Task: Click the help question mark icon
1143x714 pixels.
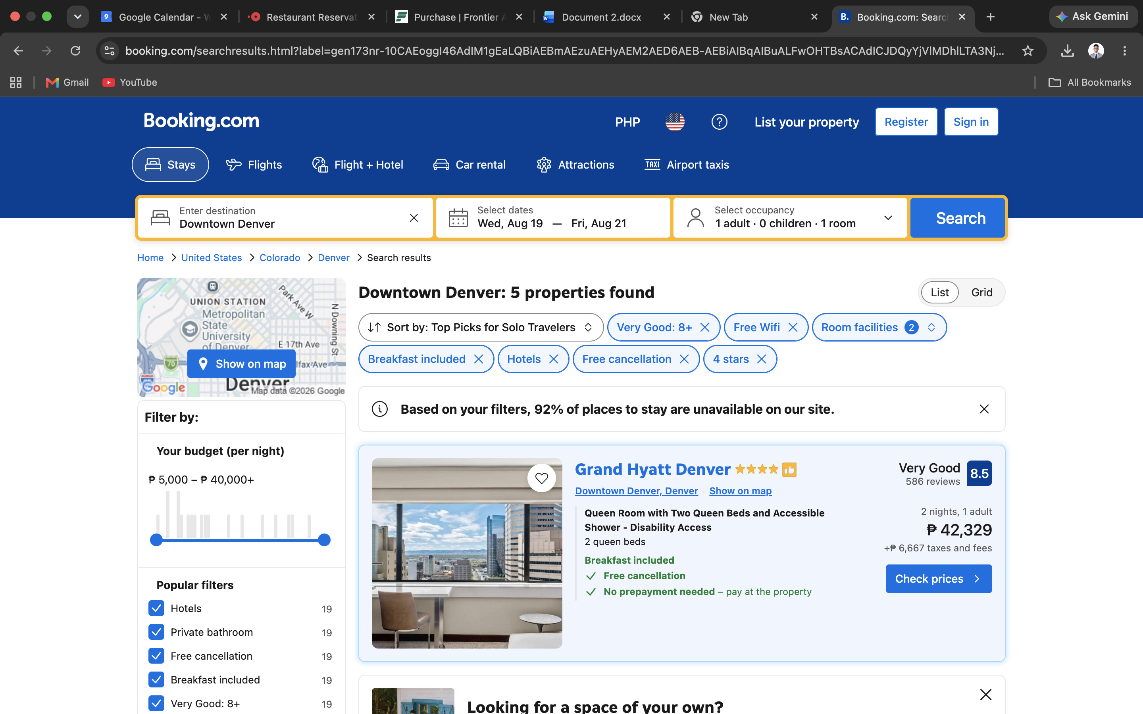Action: click(719, 122)
